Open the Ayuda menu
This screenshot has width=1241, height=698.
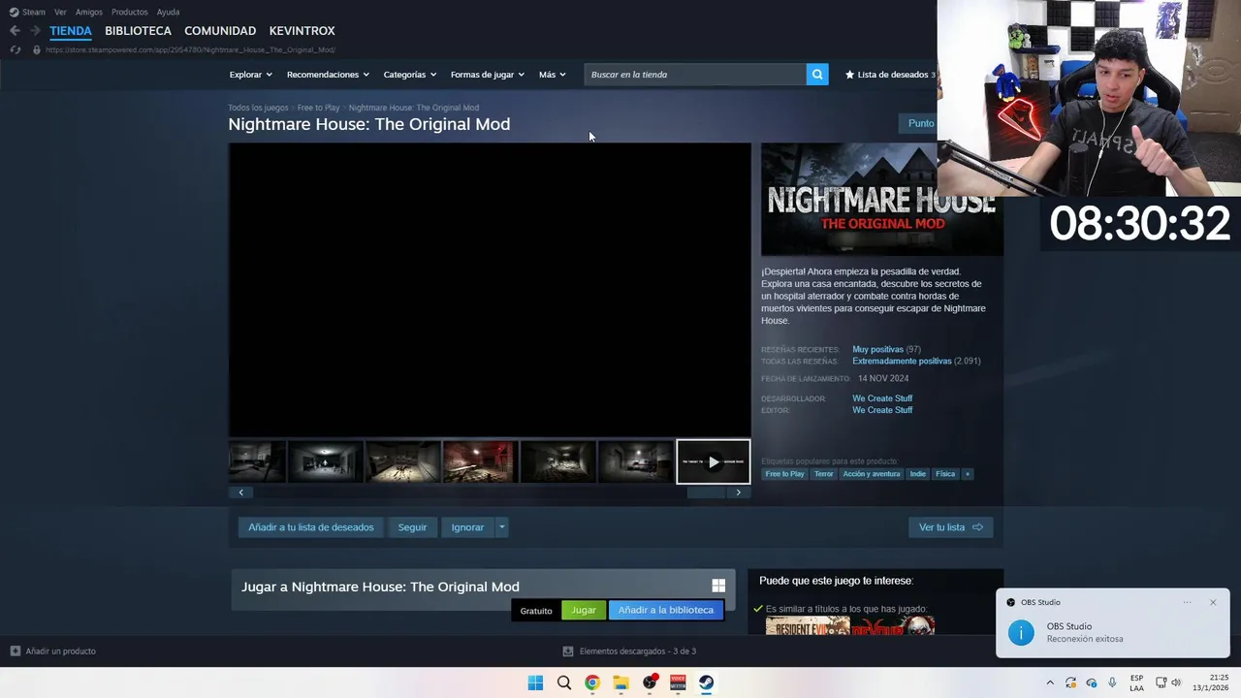[168, 12]
